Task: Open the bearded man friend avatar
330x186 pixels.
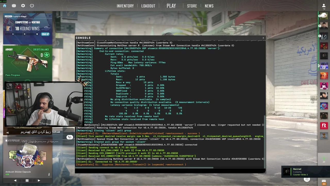Action: tap(324, 26)
